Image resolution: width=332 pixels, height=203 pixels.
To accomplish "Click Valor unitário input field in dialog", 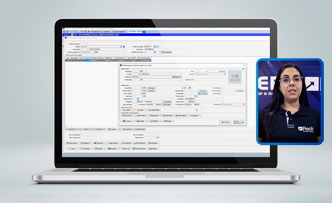I will click(x=139, y=93).
